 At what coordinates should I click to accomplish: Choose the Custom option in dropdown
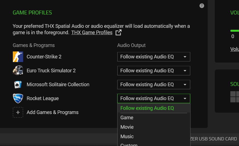click(129, 145)
